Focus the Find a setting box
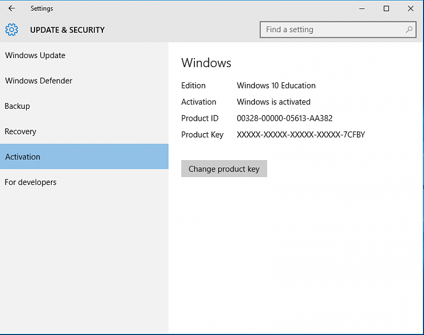424x335 pixels. coord(338,30)
